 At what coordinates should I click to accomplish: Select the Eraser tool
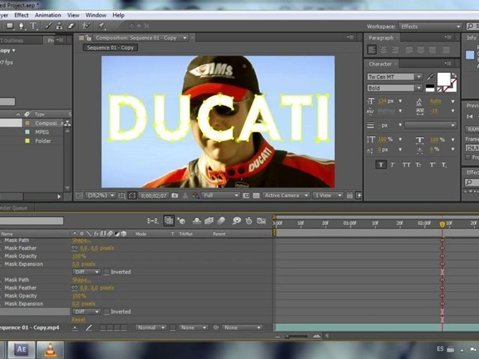click(71, 26)
